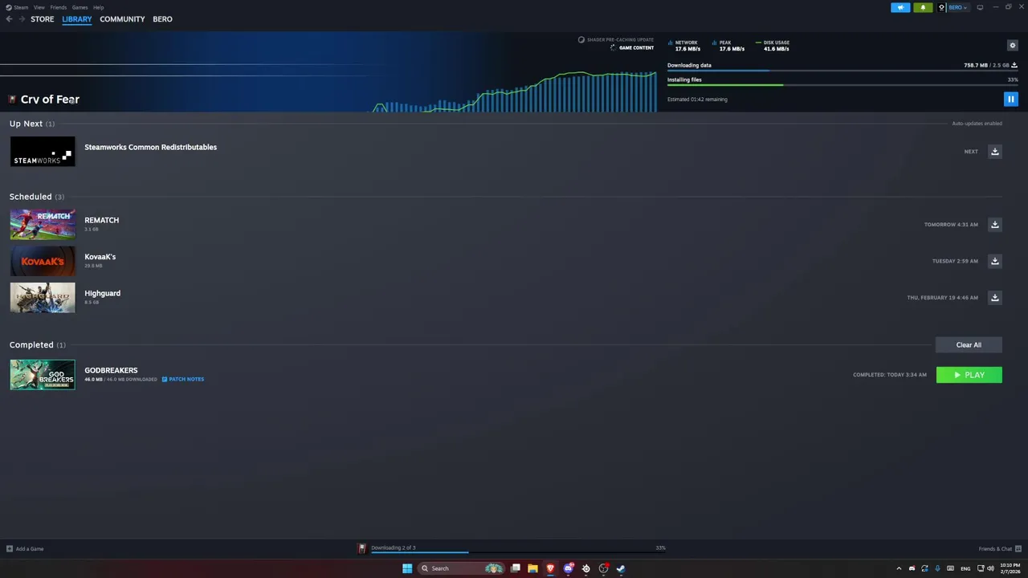This screenshot has height=578, width=1028.
Task: Click the Steamworks Common Redistributables title
Action: pyautogui.click(x=150, y=147)
